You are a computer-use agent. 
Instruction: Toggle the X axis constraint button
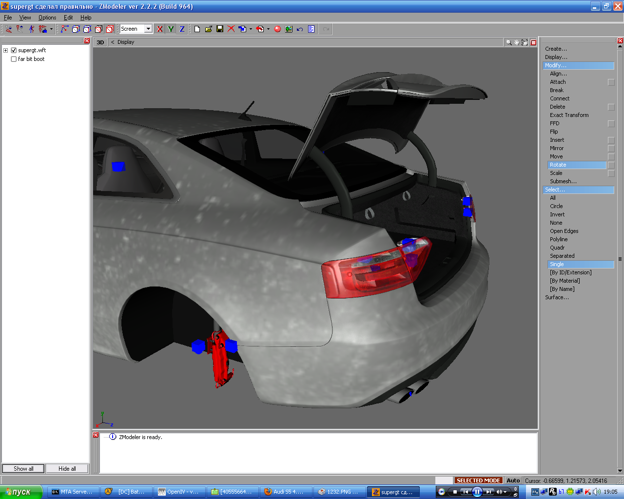click(159, 29)
